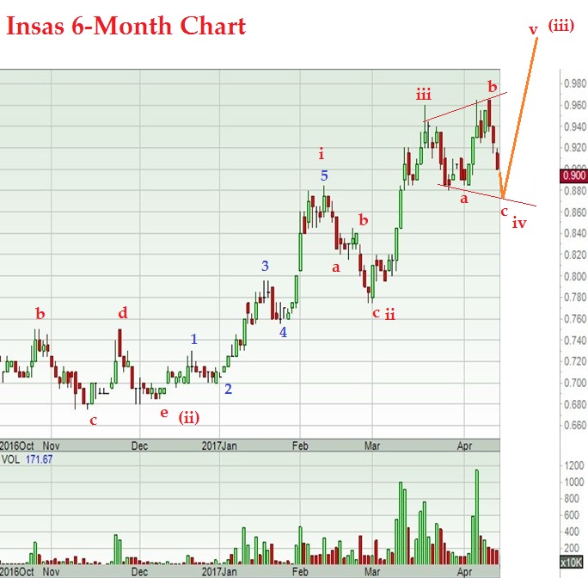Click the 1200 volume axis value
Image resolution: width=588 pixels, height=578 pixels.
click(x=574, y=466)
